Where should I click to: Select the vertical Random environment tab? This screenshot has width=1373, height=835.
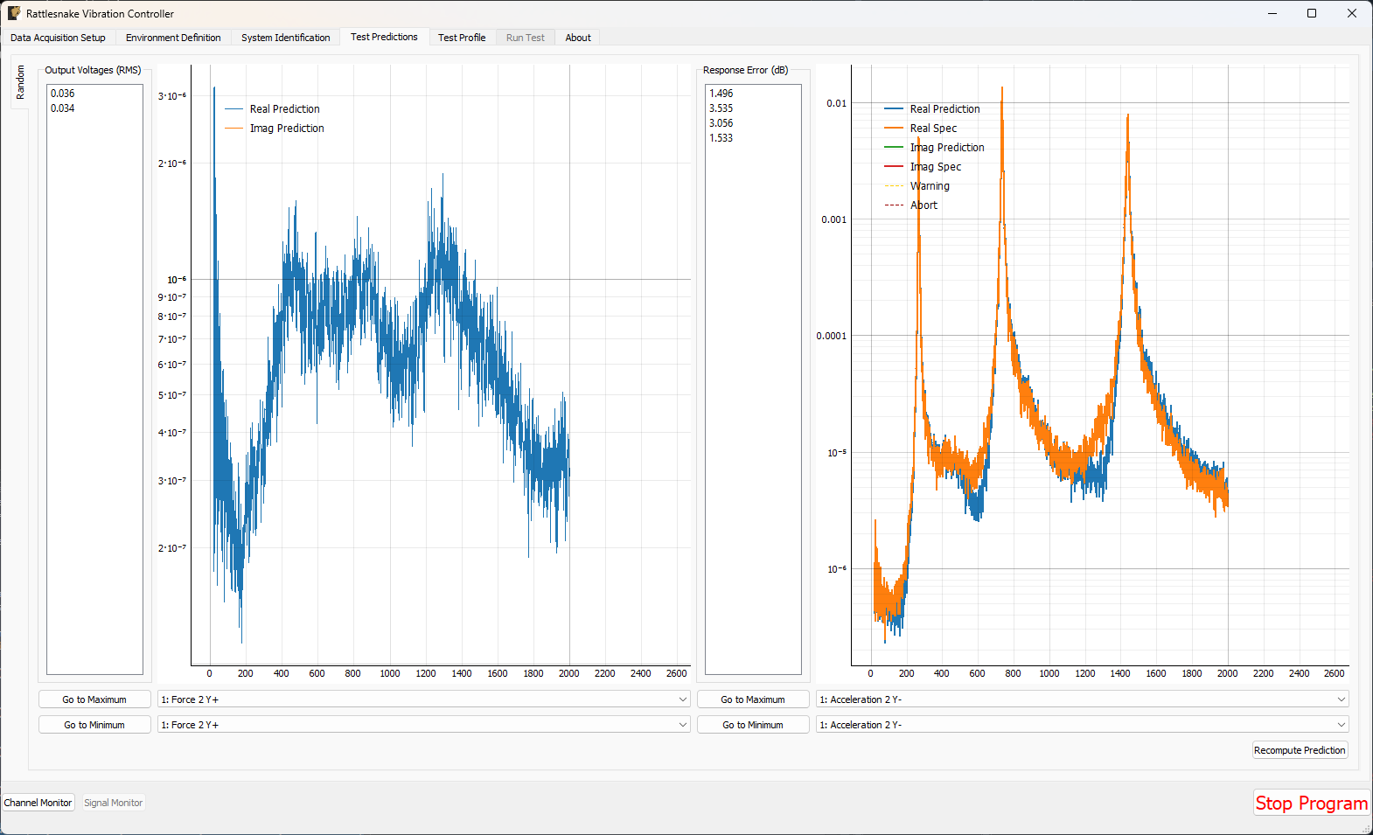pyautogui.click(x=20, y=82)
